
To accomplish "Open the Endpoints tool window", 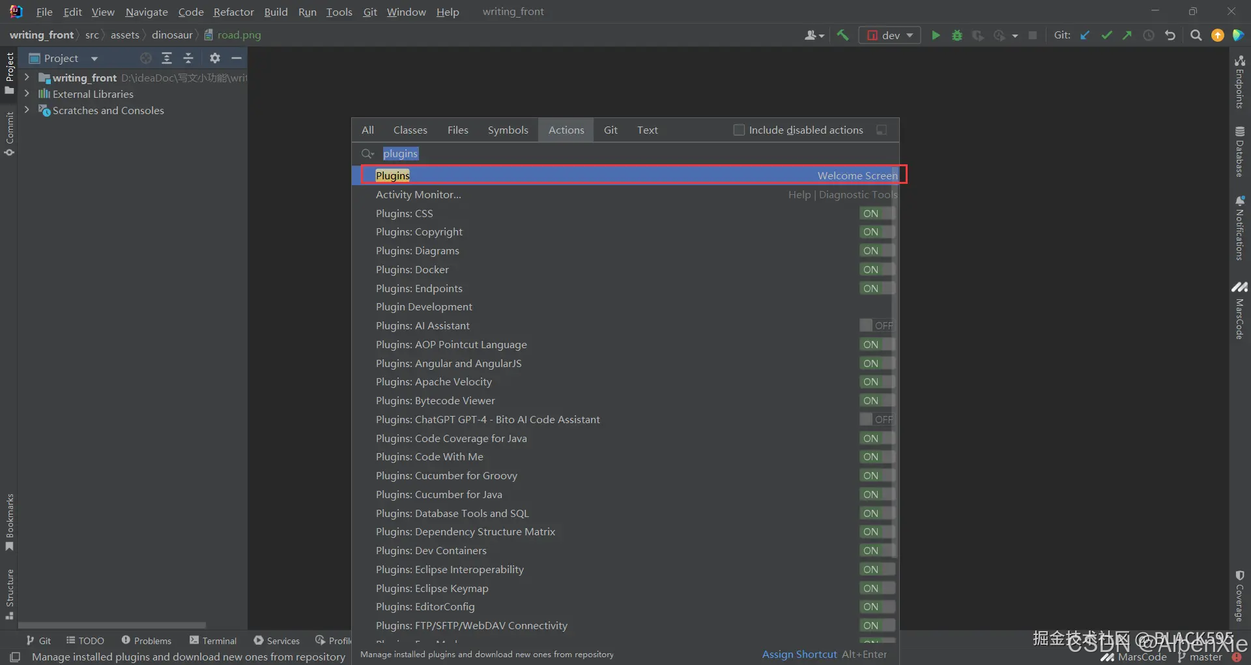I will [1239, 82].
